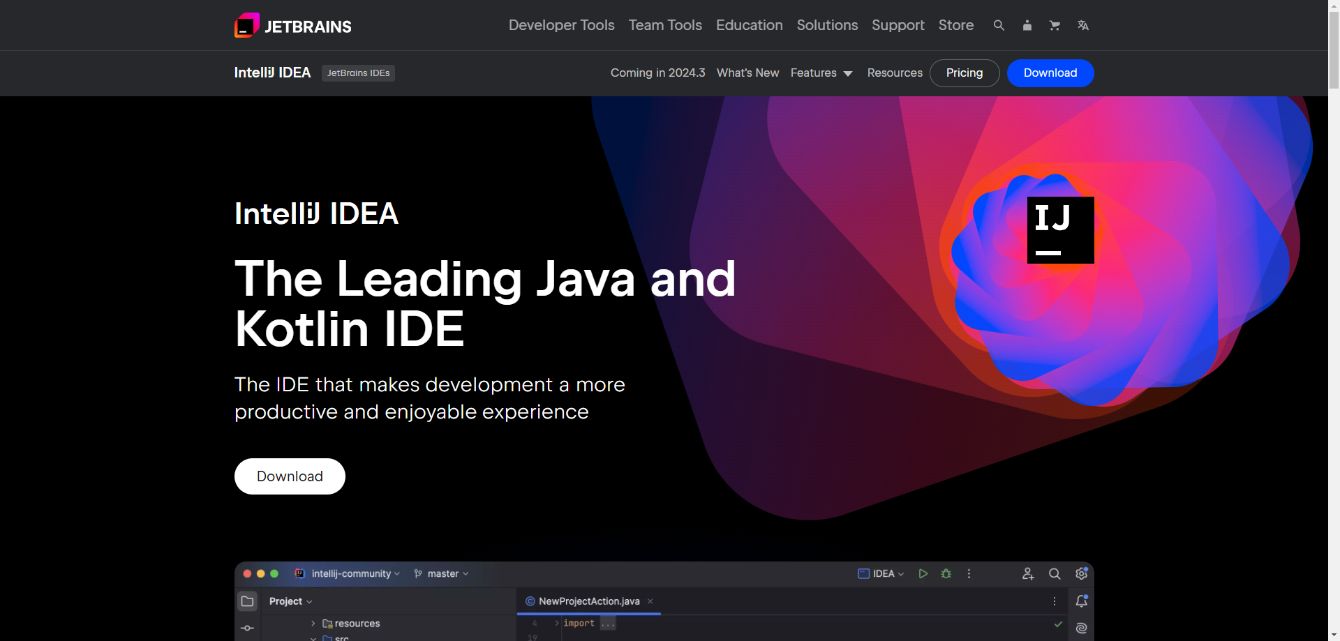Image resolution: width=1340 pixels, height=641 pixels.
Task: Click the editor tabs three-dot options icon
Action: (1054, 601)
